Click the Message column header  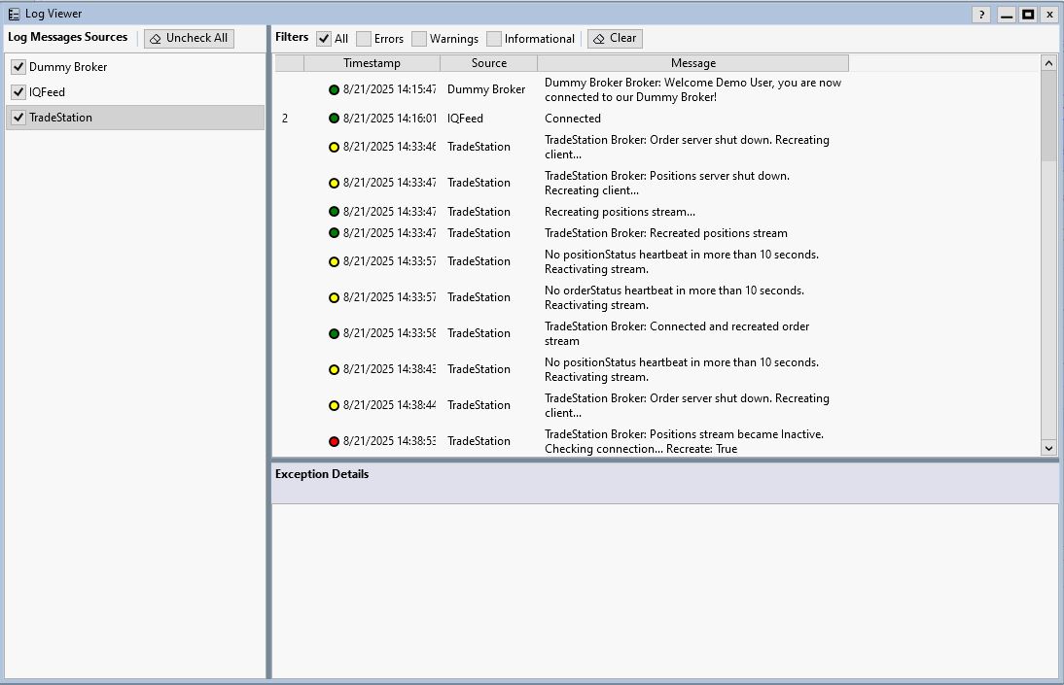[692, 63]
